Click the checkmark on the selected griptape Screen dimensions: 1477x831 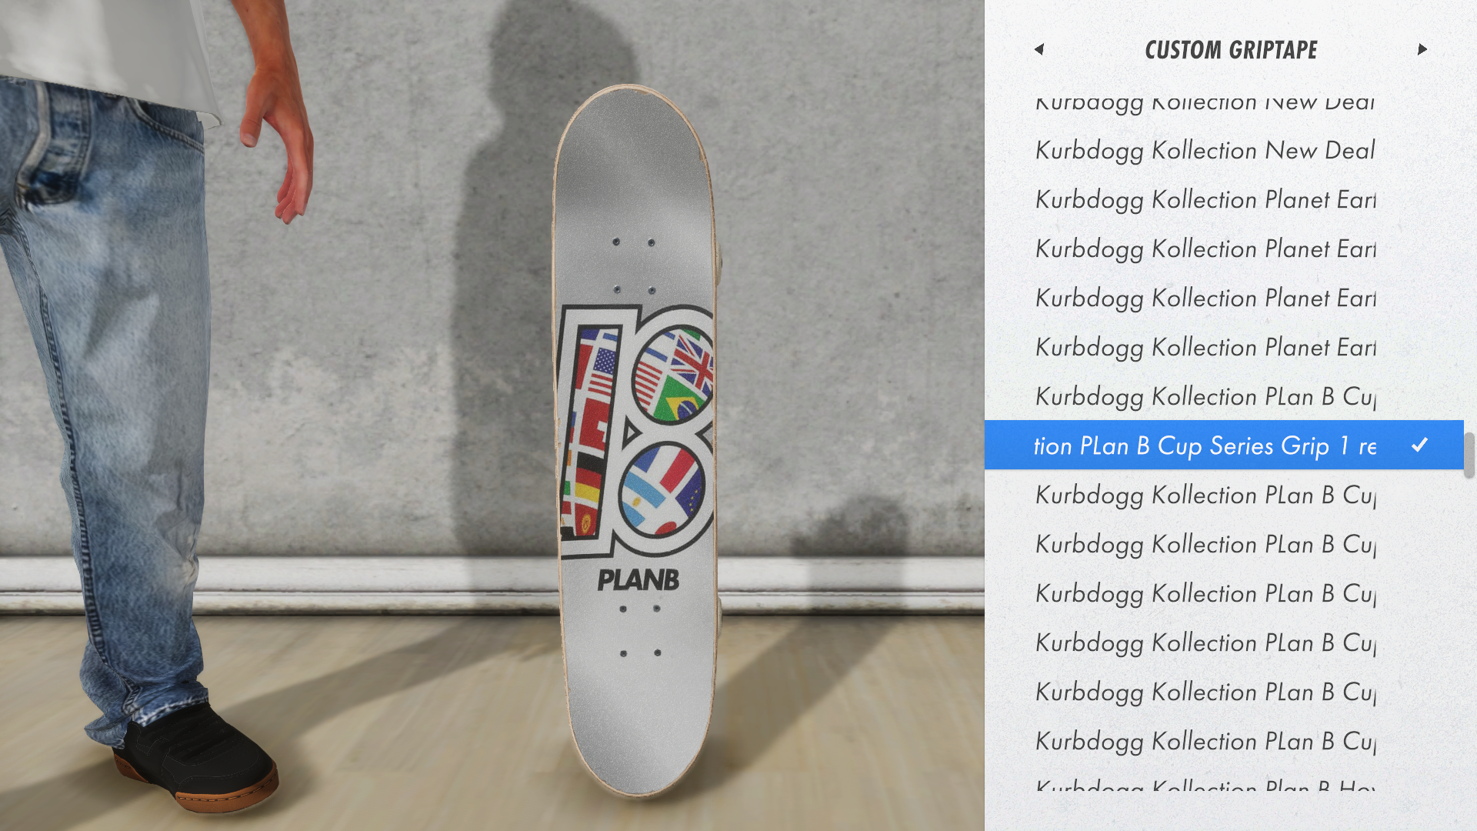1420,445
